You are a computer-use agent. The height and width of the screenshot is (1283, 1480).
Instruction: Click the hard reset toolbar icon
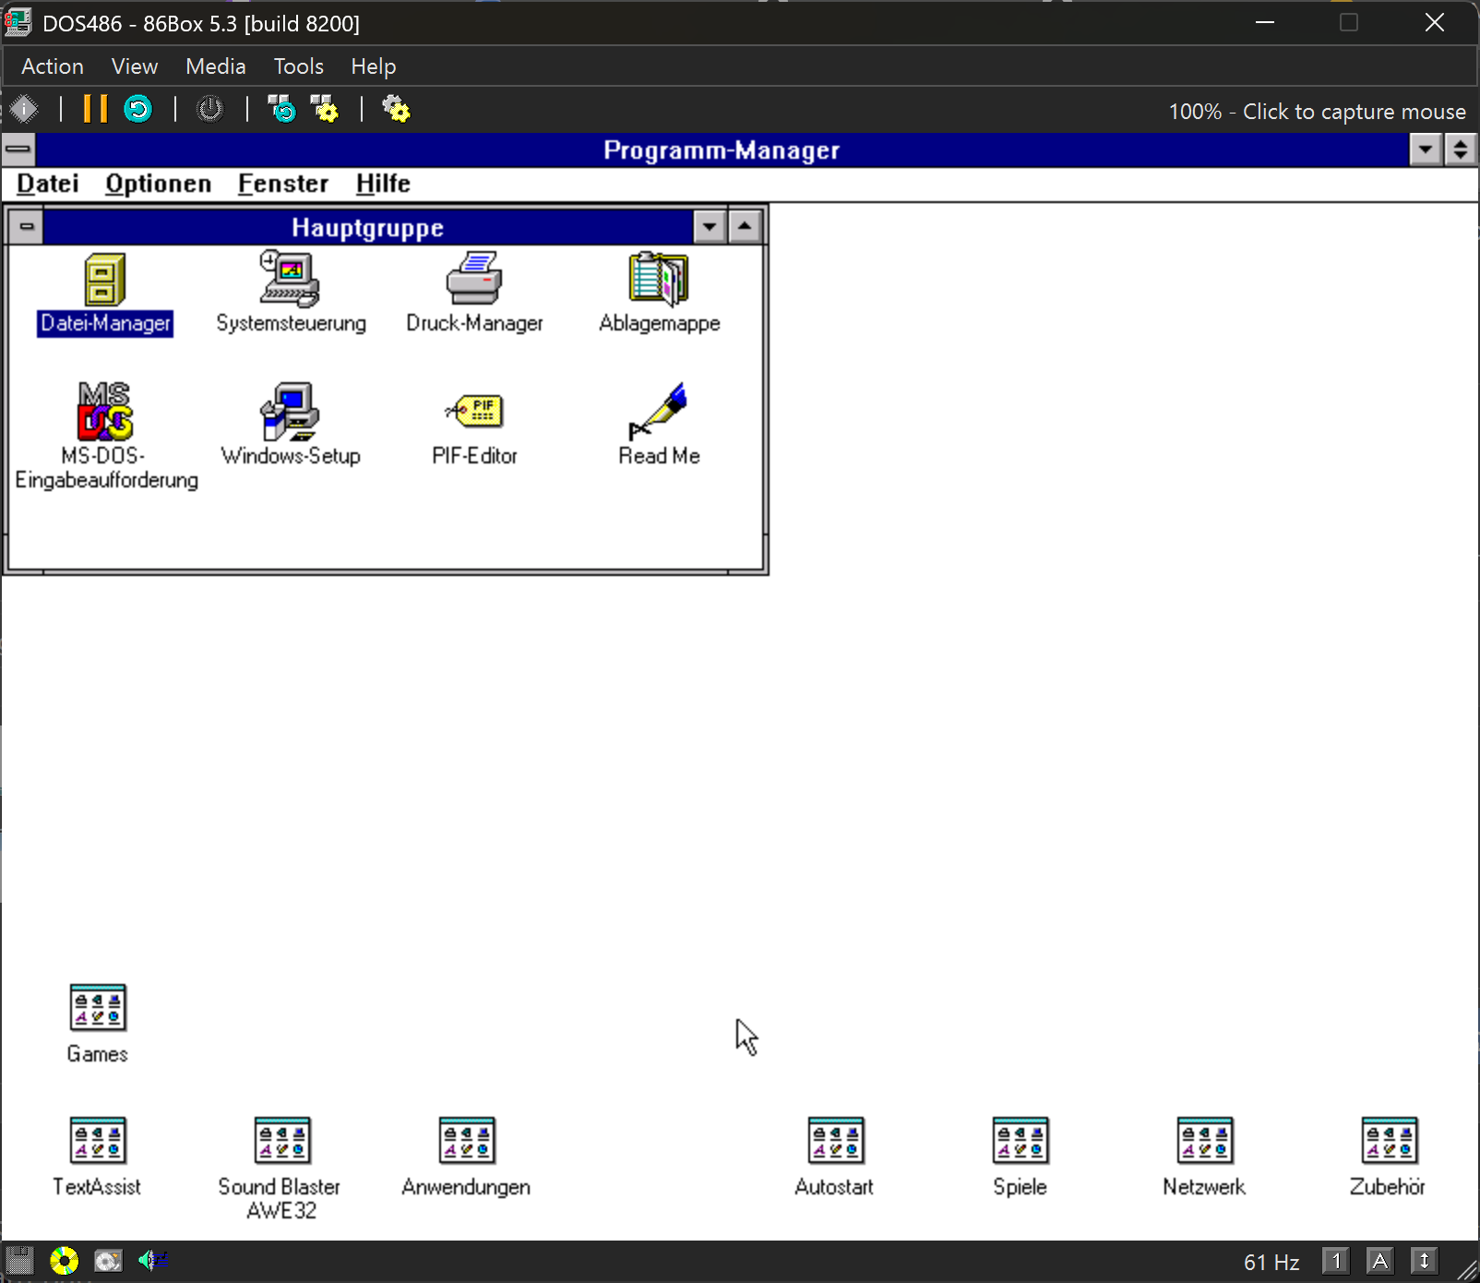138,109
